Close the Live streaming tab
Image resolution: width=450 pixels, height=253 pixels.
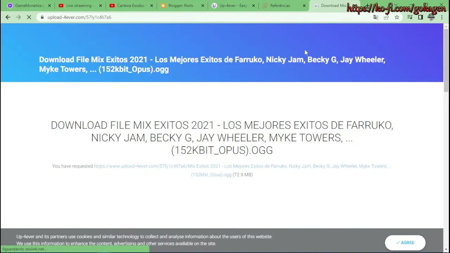(100, 6)
